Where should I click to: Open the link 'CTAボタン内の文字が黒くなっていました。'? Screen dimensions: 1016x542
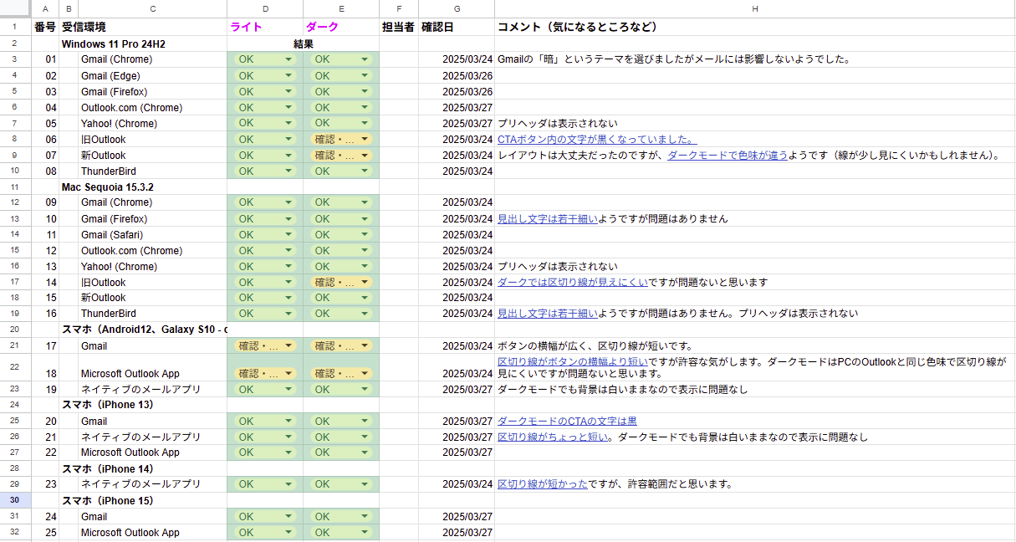[596, 140]
